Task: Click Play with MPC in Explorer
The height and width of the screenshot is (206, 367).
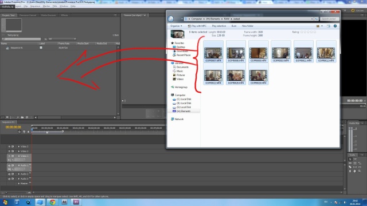Action: 197,26
